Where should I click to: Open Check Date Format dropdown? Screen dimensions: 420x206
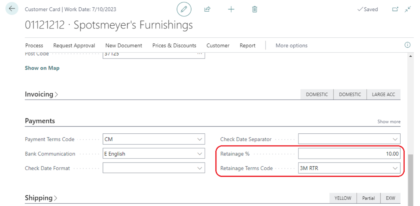click(x=199, y=168)
